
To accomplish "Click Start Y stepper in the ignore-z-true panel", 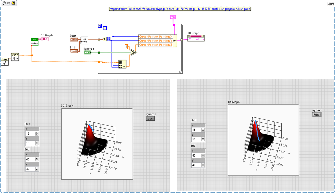I will (x=37, y=143).
